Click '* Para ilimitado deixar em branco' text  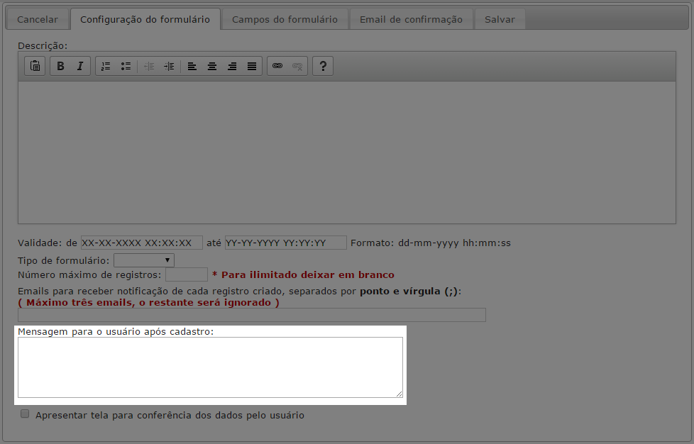303,274
